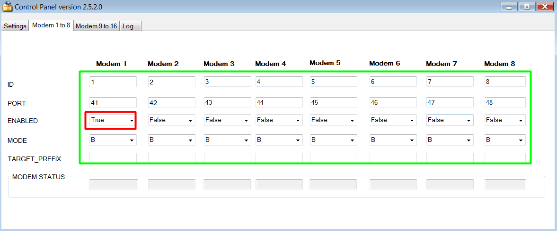Switch to the Settings tab
The width and height of the screenshot is (557, 231).
click(15, 26)
